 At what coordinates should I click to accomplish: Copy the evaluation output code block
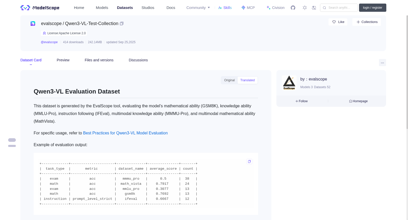249,161
